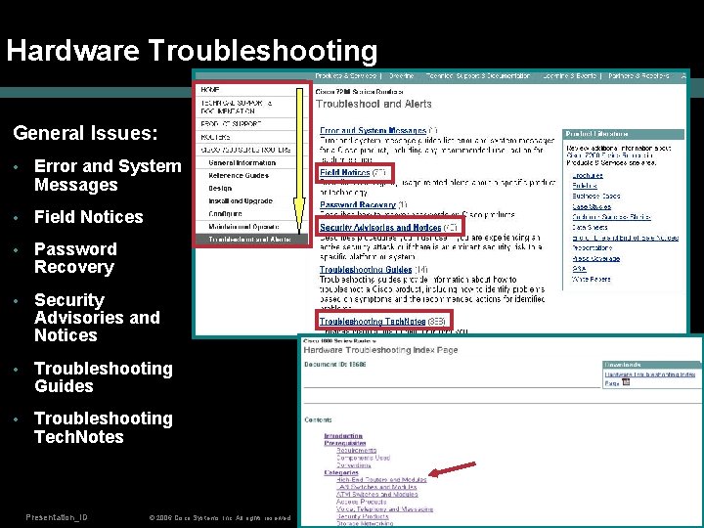
Task: Click the Presentations entry
Action: click(592, 247)
